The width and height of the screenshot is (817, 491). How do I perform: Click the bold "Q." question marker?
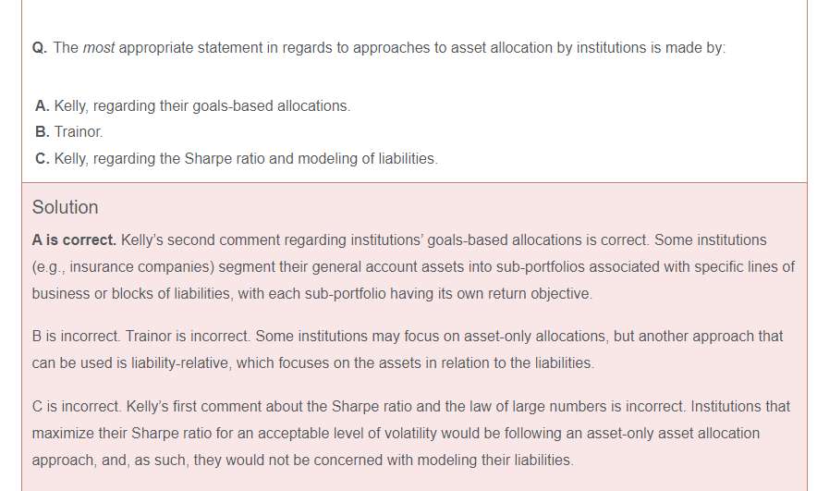tap(40, 48)
